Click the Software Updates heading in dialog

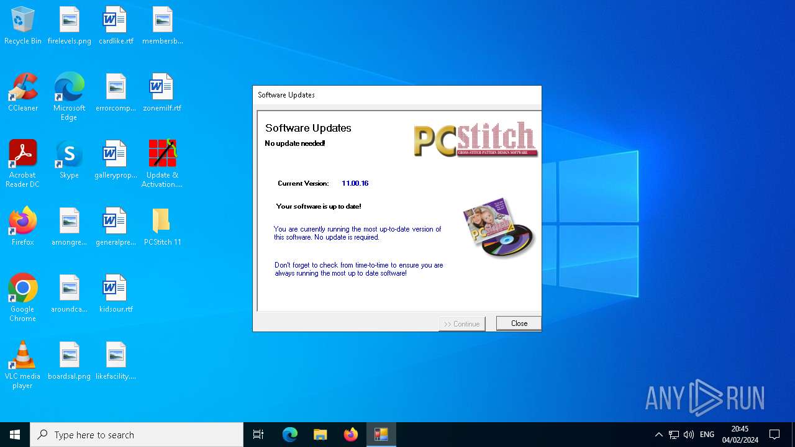308,128
